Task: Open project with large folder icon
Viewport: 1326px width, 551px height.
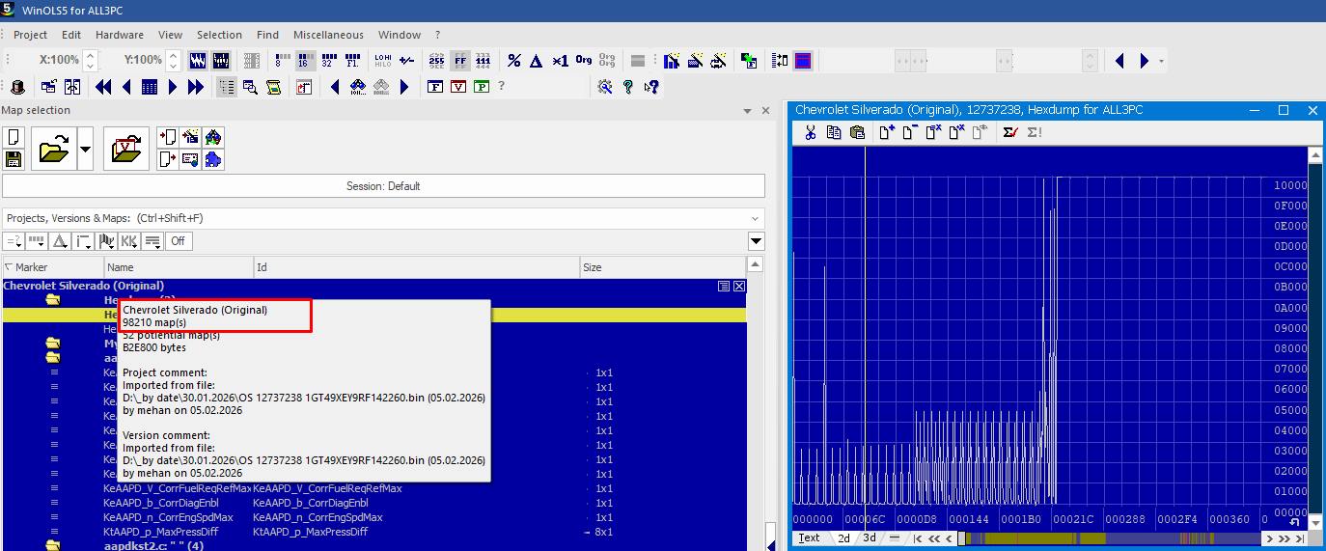Action: coord(53,149)
